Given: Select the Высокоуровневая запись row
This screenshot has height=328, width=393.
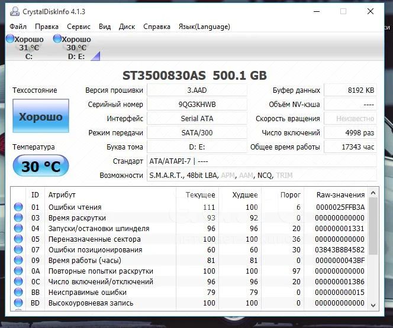Looking at the screenshot, I should point(189,303).
